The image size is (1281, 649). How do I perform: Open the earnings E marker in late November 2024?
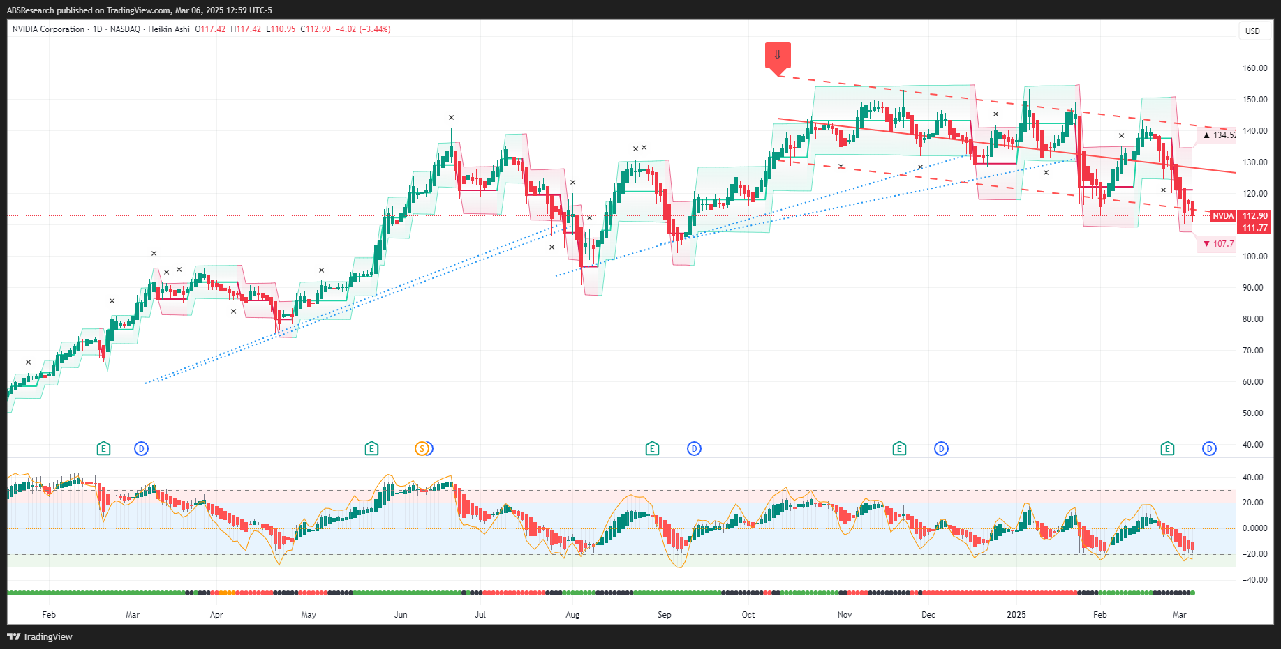coord(899,448)
